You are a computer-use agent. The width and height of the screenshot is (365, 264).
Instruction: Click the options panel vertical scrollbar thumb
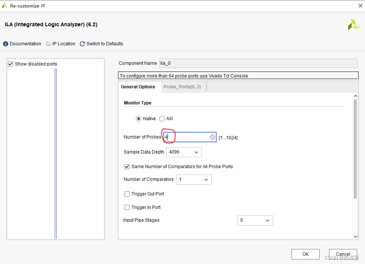[355, 149]
